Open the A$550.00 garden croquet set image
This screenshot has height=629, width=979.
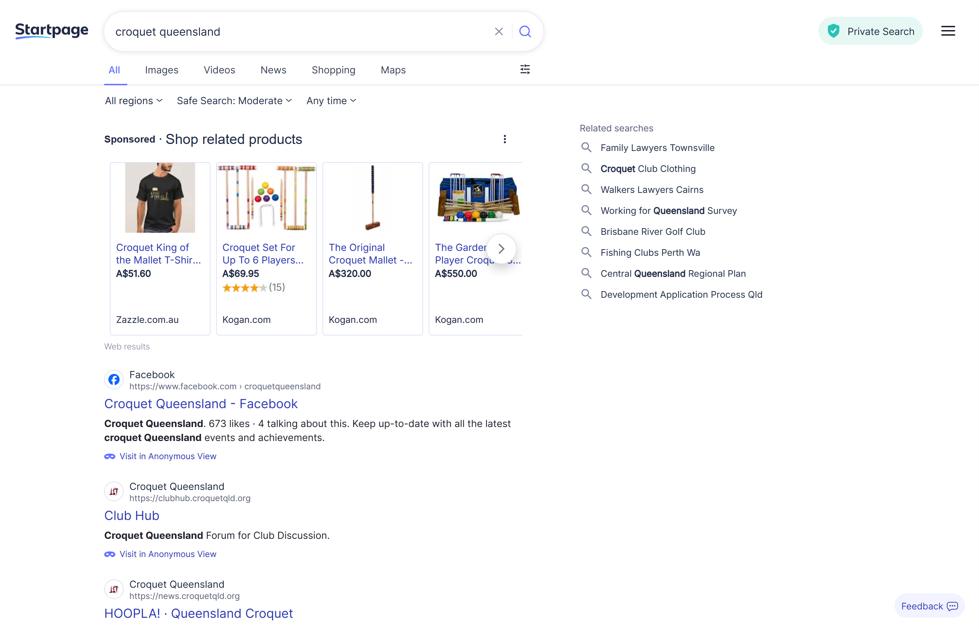pyautogui.click(x=478, y=198)
